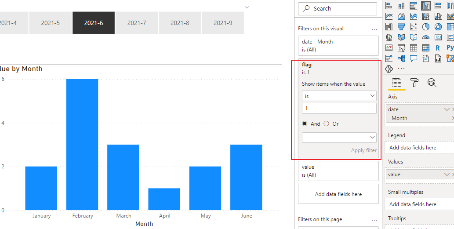Select the Stacked bar chart visual
454x229 pixels.
pyautogui.click(x=389, y=6)
